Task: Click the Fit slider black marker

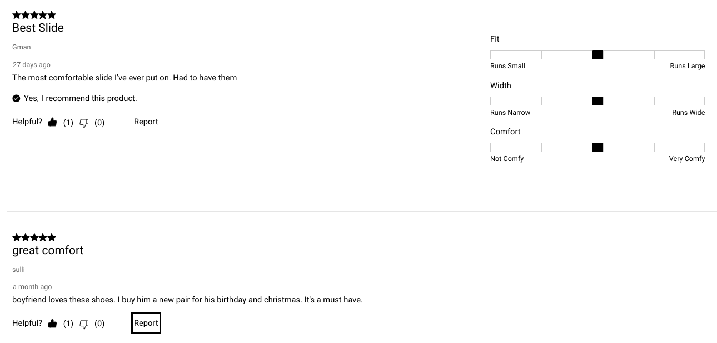Action: coord(598,54)
